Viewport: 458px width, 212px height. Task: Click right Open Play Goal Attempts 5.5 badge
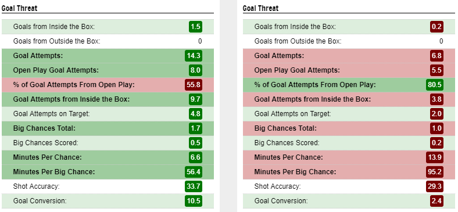click(436, 70)
